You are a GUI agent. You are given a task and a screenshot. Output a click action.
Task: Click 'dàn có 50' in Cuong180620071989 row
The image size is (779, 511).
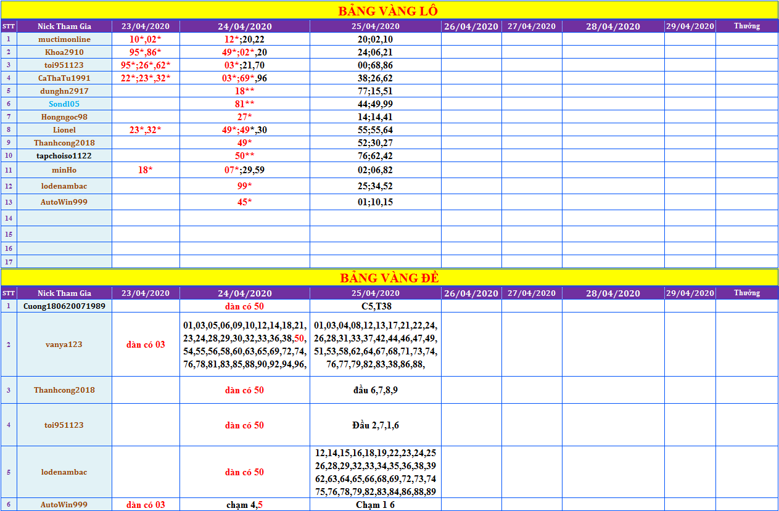pyautogui.click(x=245, y=306)
